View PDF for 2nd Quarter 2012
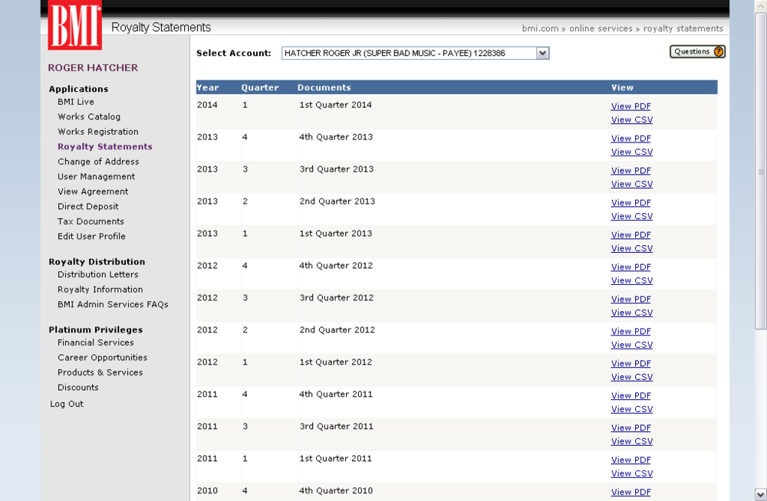 pyautogui.click(x=631, y=332)
